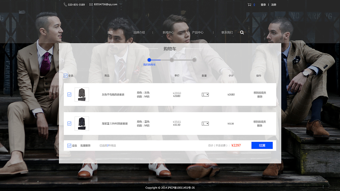The height and width of the screenshot is (191, 340).
Task: Click the blue 结算 checkout button
Action: (x=262, y=145)
